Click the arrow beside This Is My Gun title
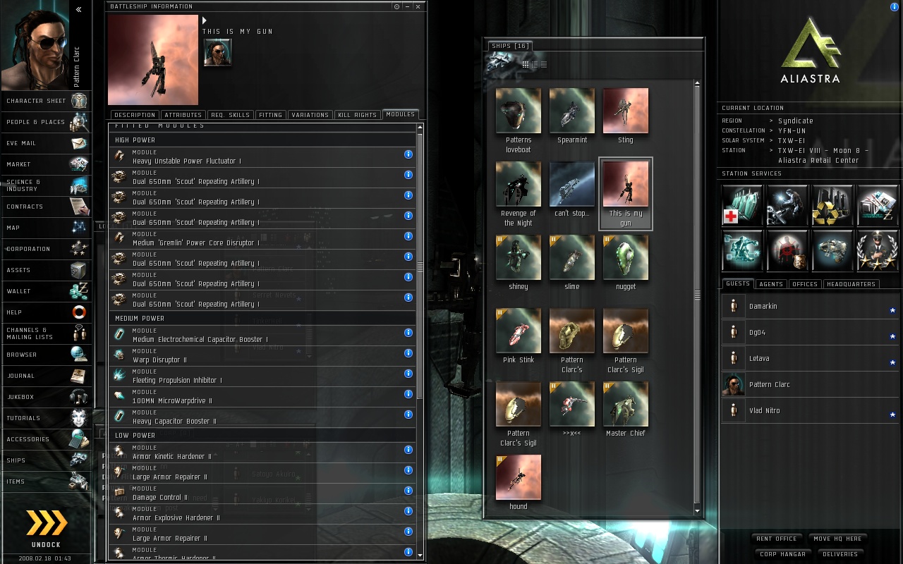Viewport: 903px width, 564px height. (x=205, y=20)
